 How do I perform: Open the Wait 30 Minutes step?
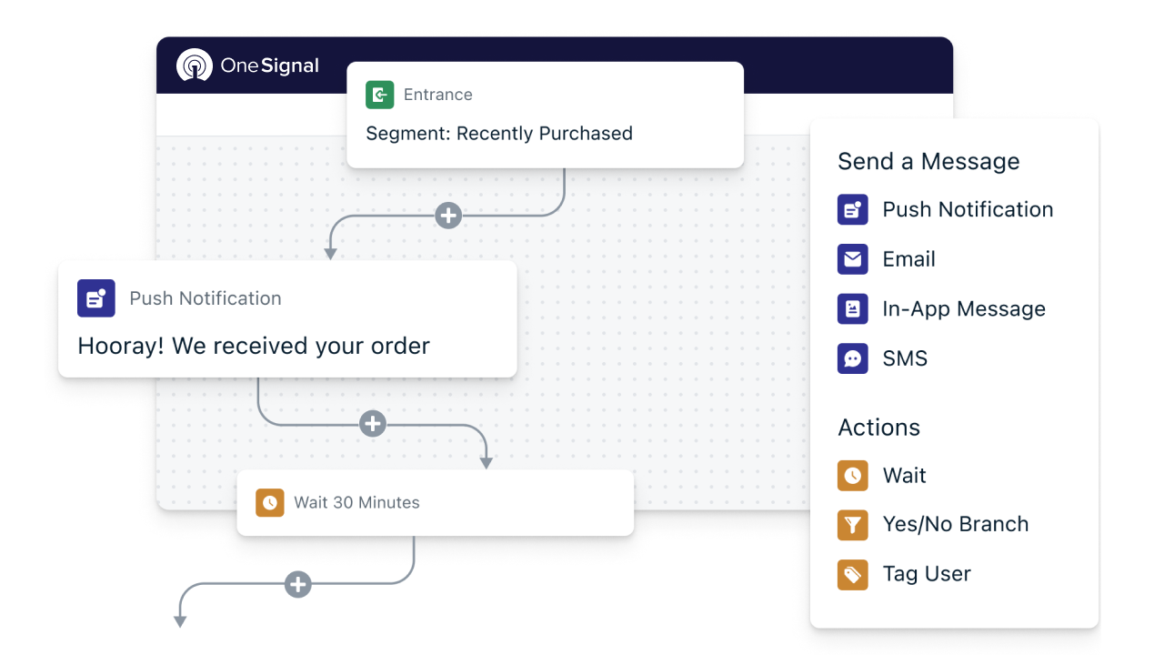pyautogui.click(x=435, y=502)
